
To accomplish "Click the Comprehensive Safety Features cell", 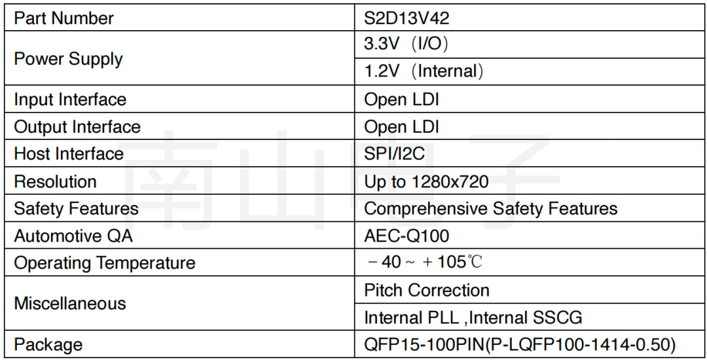I will [x=490, y=209].
